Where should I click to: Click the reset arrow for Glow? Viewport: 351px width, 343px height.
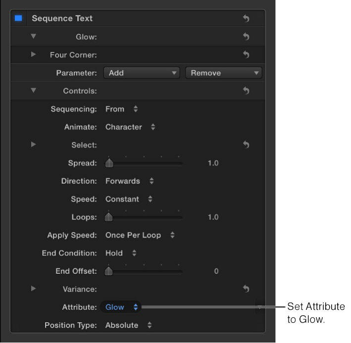click(246, 36)
